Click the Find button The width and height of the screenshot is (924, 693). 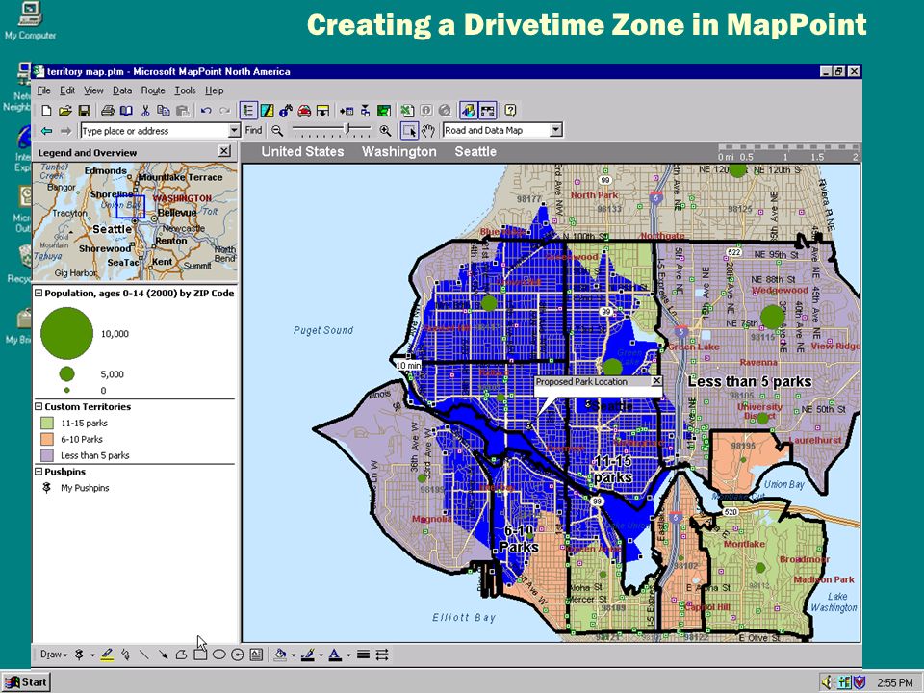[x=253, y=131]
